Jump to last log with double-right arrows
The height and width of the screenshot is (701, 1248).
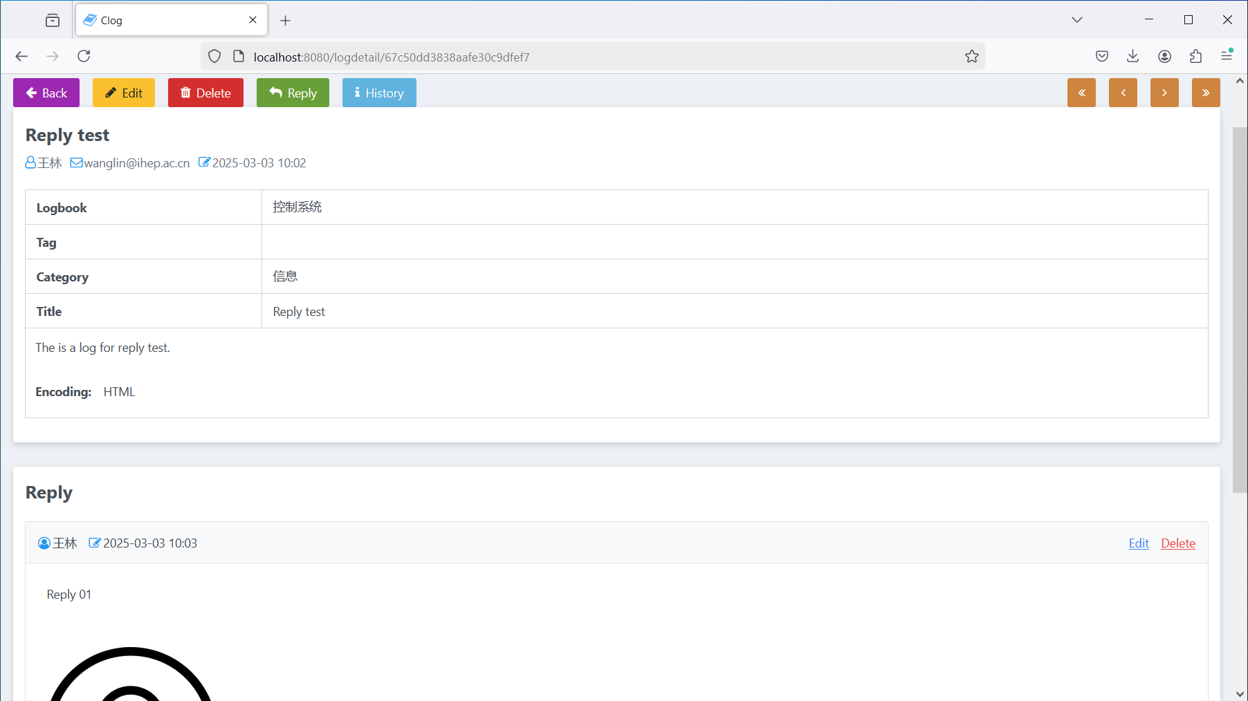[1206, 93]
